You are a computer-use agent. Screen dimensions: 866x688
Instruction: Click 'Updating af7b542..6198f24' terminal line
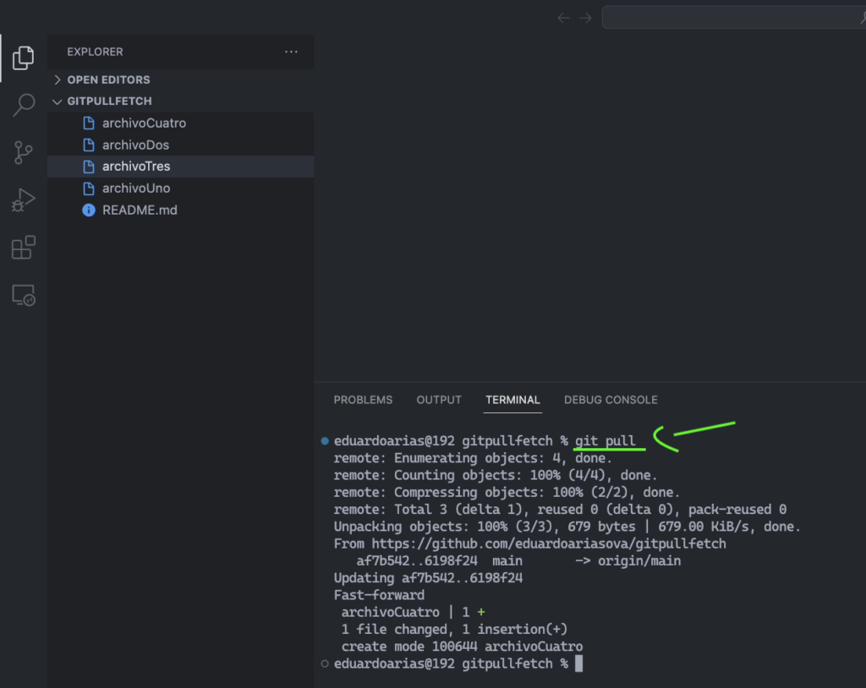(x=428, y=578)
